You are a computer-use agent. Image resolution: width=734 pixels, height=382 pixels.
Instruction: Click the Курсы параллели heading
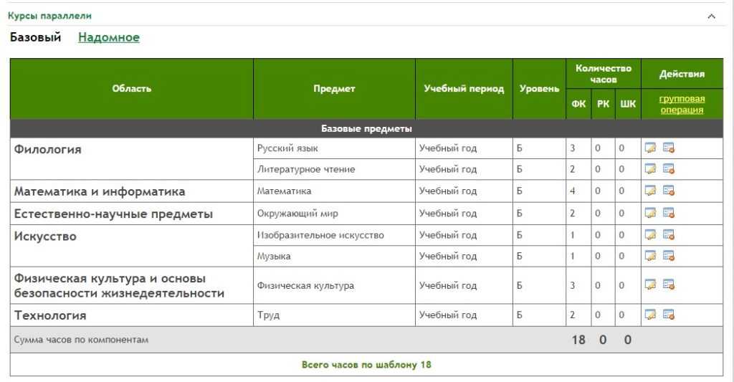point(49,16)
